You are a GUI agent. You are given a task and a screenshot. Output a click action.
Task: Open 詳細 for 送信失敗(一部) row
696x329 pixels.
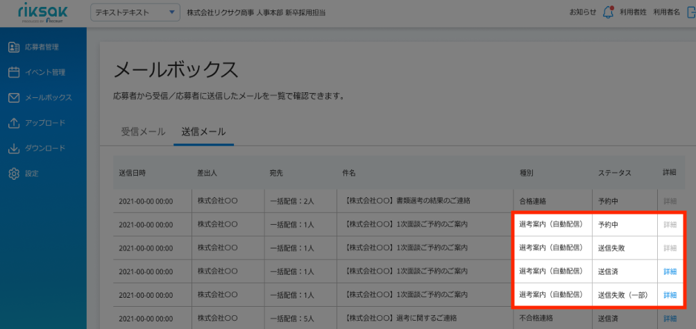[670, 295]
